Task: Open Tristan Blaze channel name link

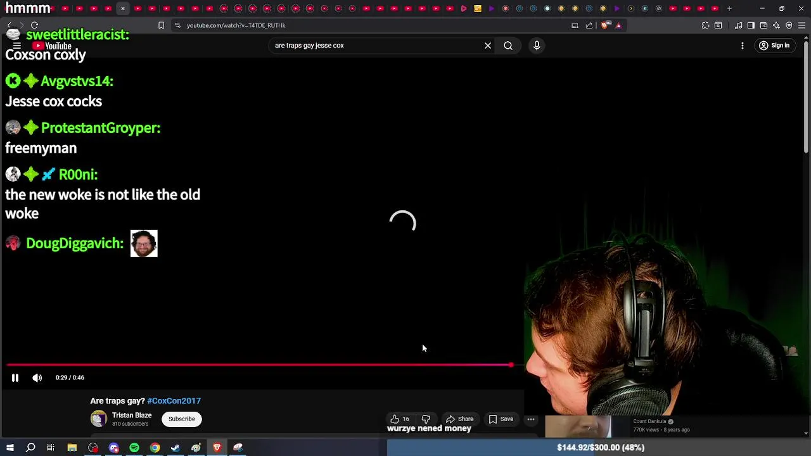Action: coord(132,415)
